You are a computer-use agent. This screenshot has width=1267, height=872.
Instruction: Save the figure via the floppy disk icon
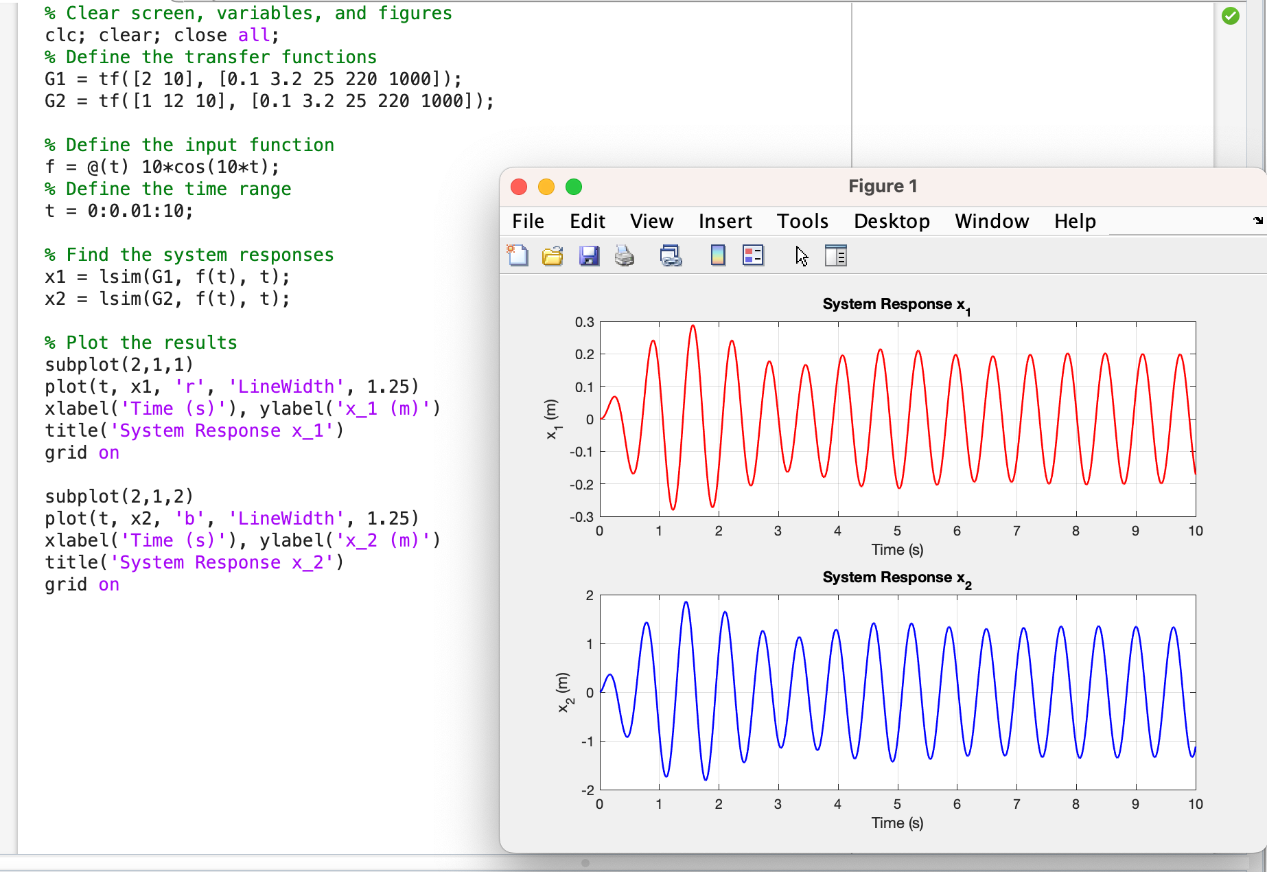(589, 255)
